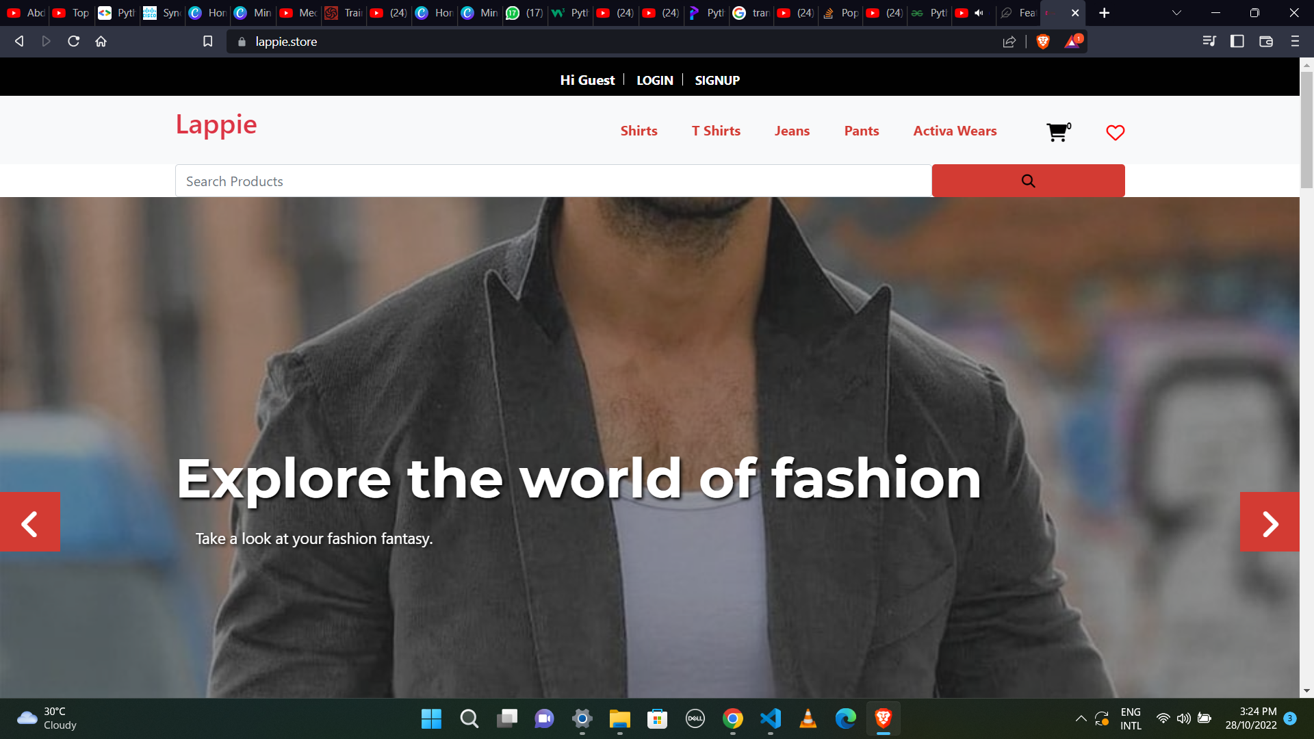Click the Search Products input field
Viewport: 1314px width, 739px height.
553,181
